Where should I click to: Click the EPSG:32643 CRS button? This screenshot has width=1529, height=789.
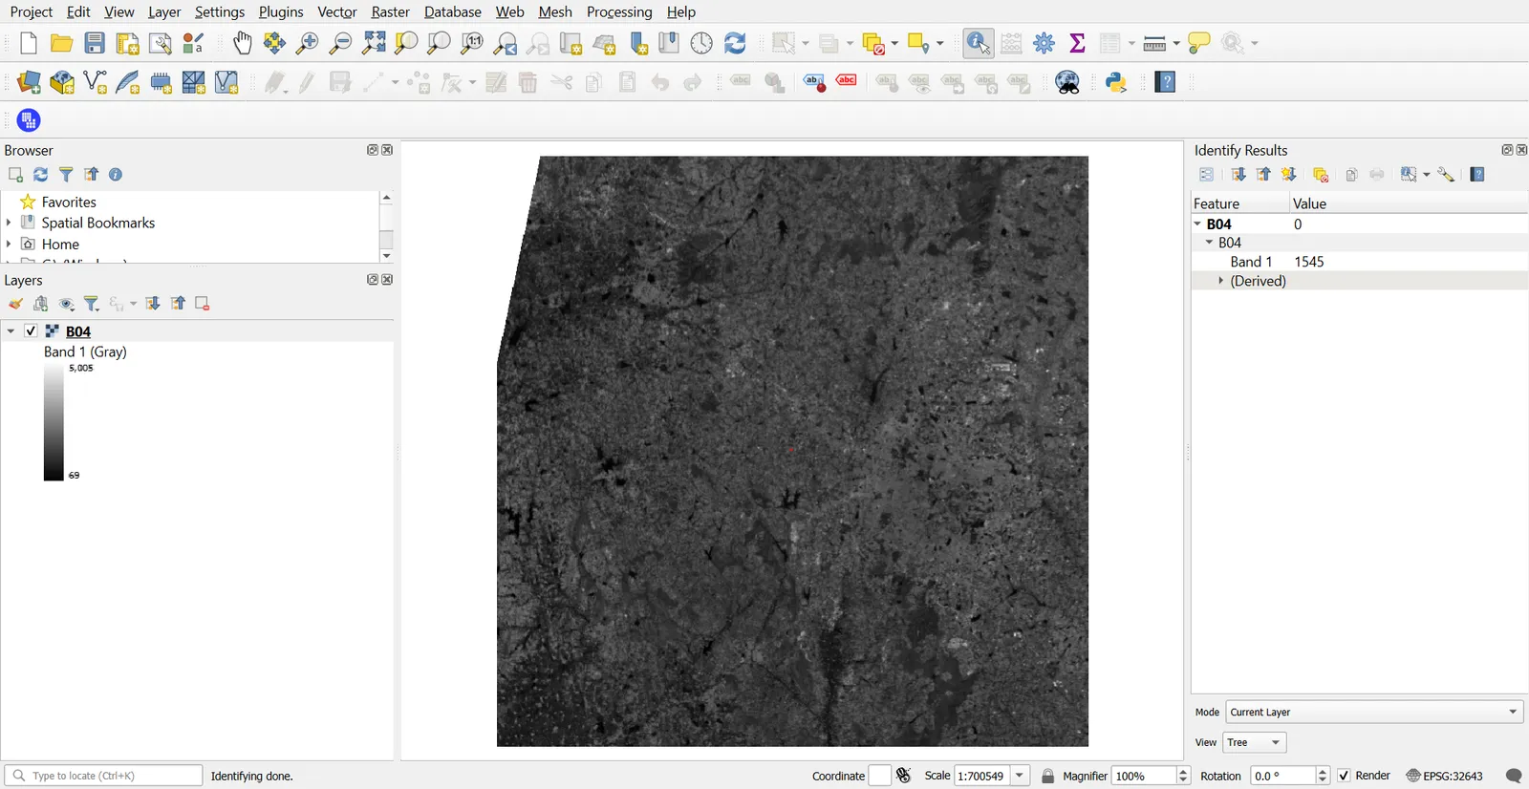(1445, 776)
